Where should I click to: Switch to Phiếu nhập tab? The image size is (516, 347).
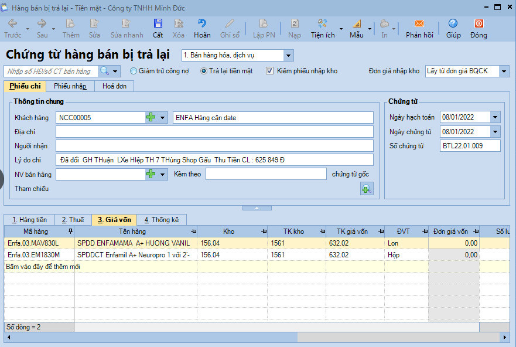pyautogui.click(x=70, y=86)
